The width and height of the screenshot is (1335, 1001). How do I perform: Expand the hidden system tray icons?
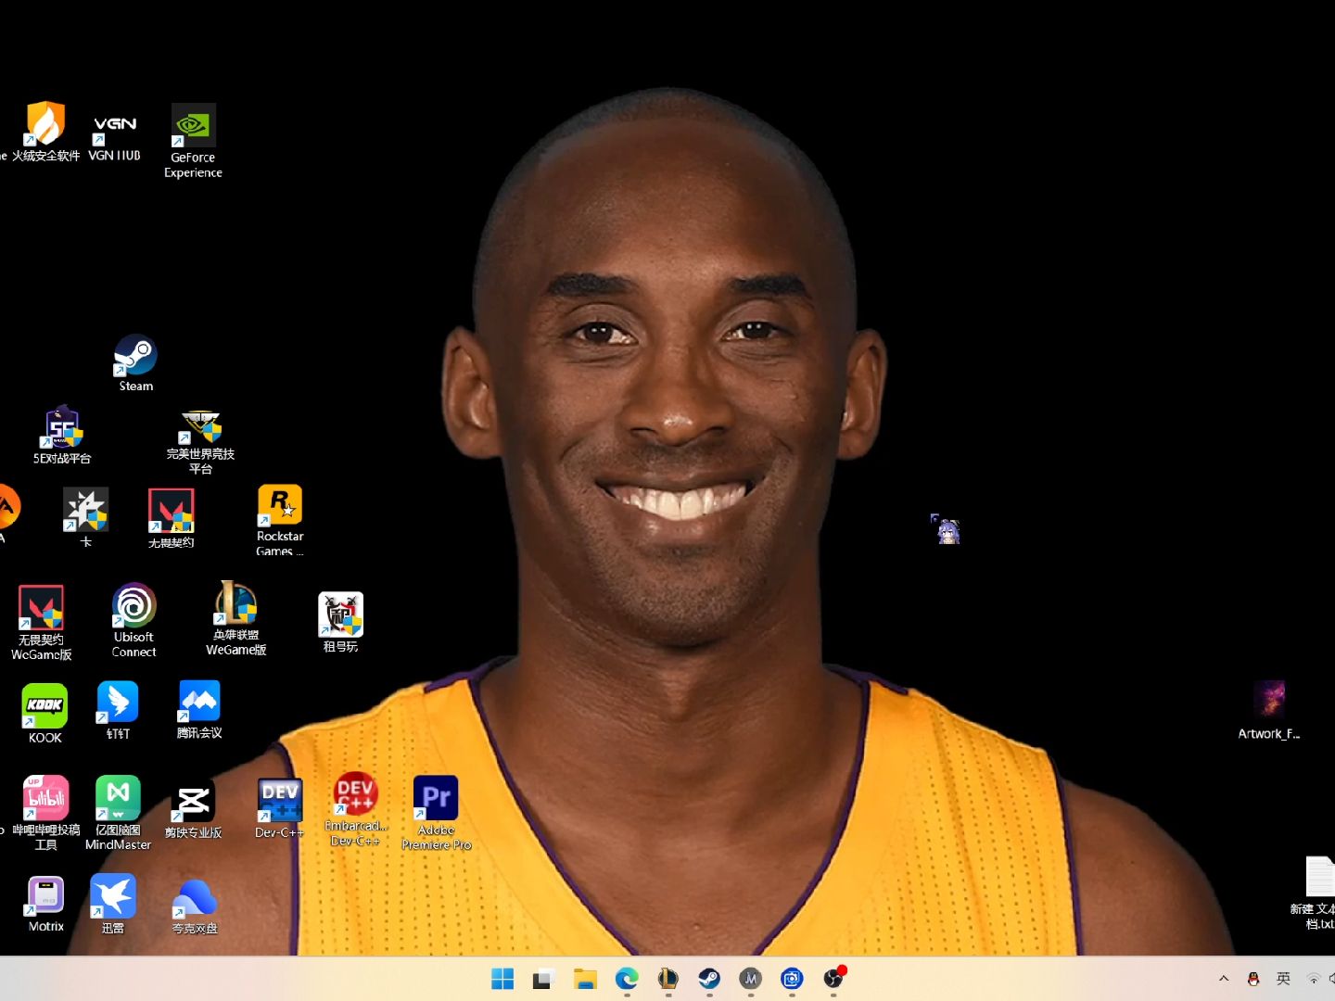[x=1224, y=979]
